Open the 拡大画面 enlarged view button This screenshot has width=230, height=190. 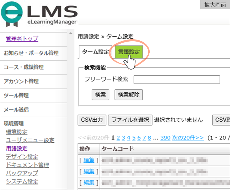[x=215, y=5]
